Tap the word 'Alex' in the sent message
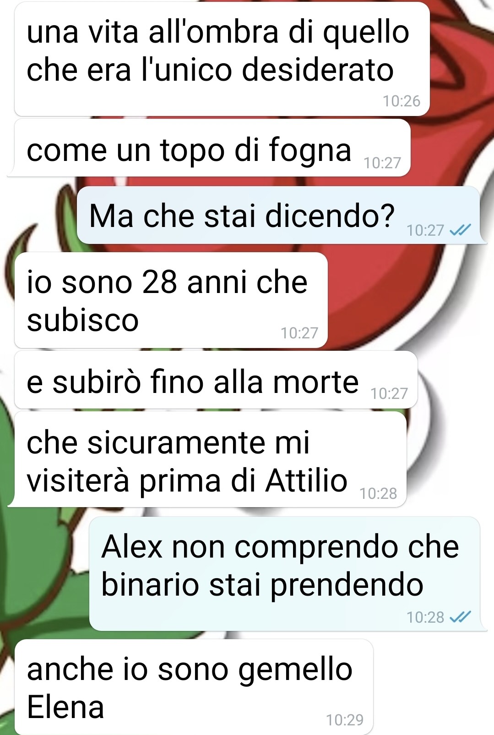Viewport: 494px width, 735px height. coord(132,547)
